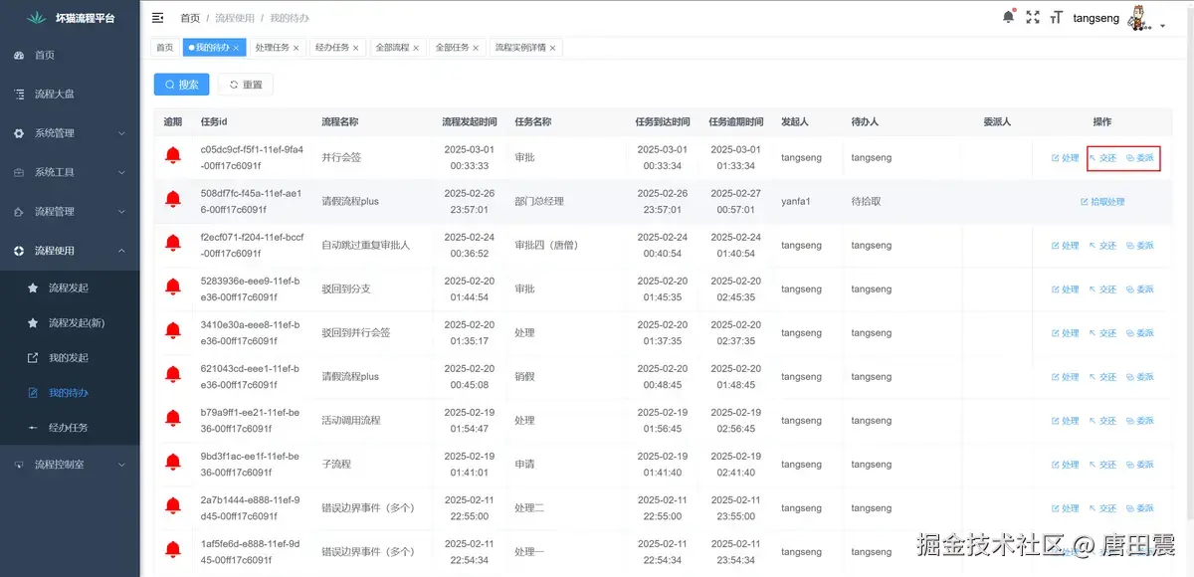1194x577 pixels.
Task: Click overdue bell for 子流程 row
Action: [x=173, y=464]
